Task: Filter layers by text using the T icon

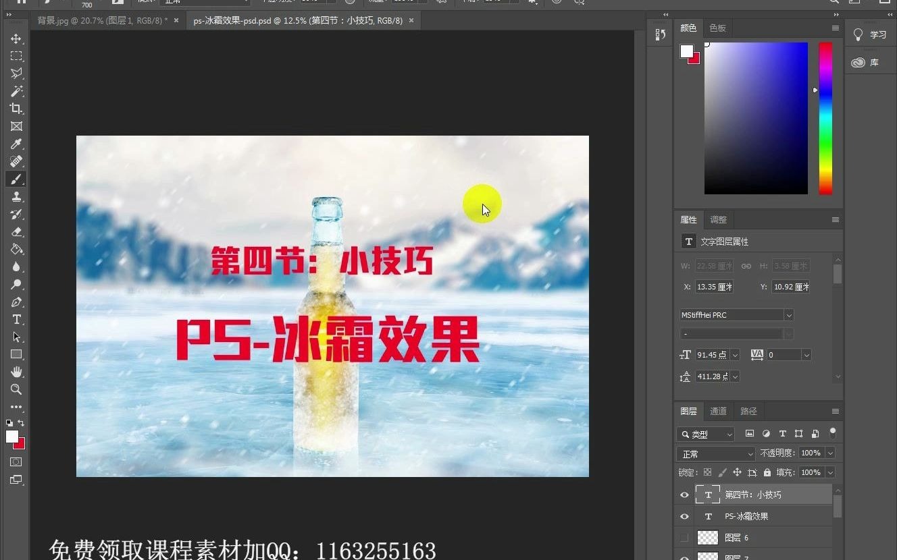Action: tap(782, 434)
